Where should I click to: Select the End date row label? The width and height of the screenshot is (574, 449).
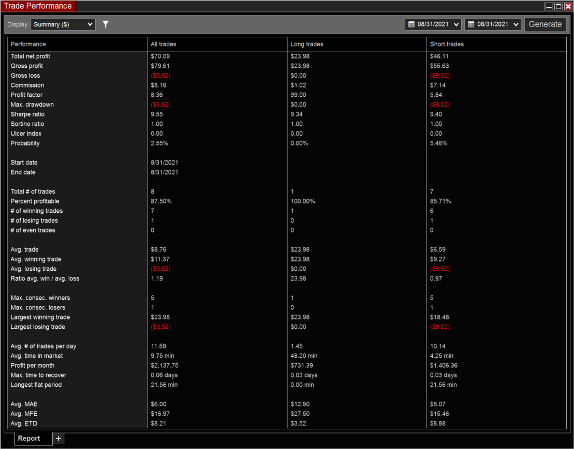coord(23,172)
